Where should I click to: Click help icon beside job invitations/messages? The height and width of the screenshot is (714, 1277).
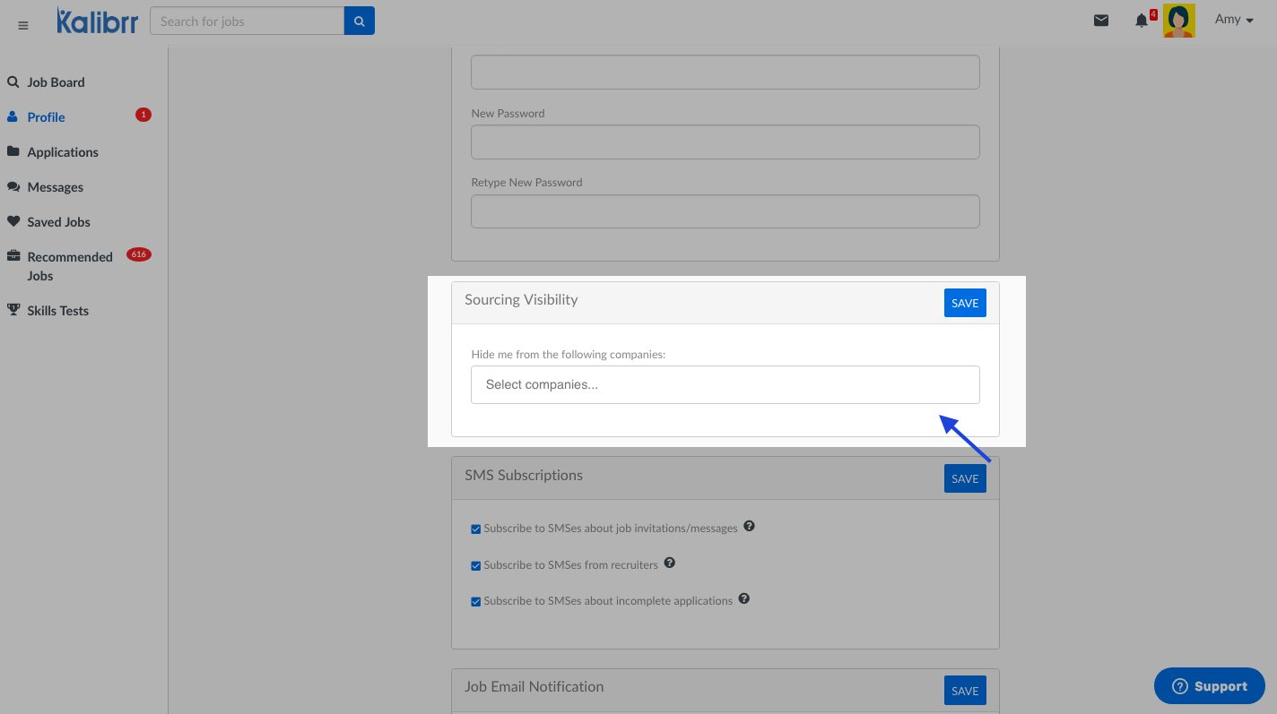[x=749, y=527]
